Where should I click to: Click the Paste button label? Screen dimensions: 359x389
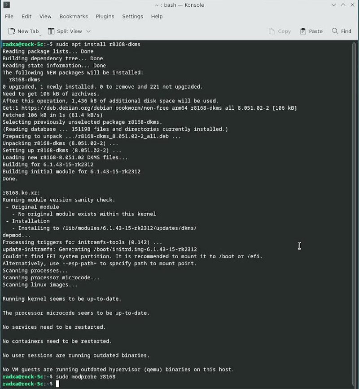click(x=315, y=31)
